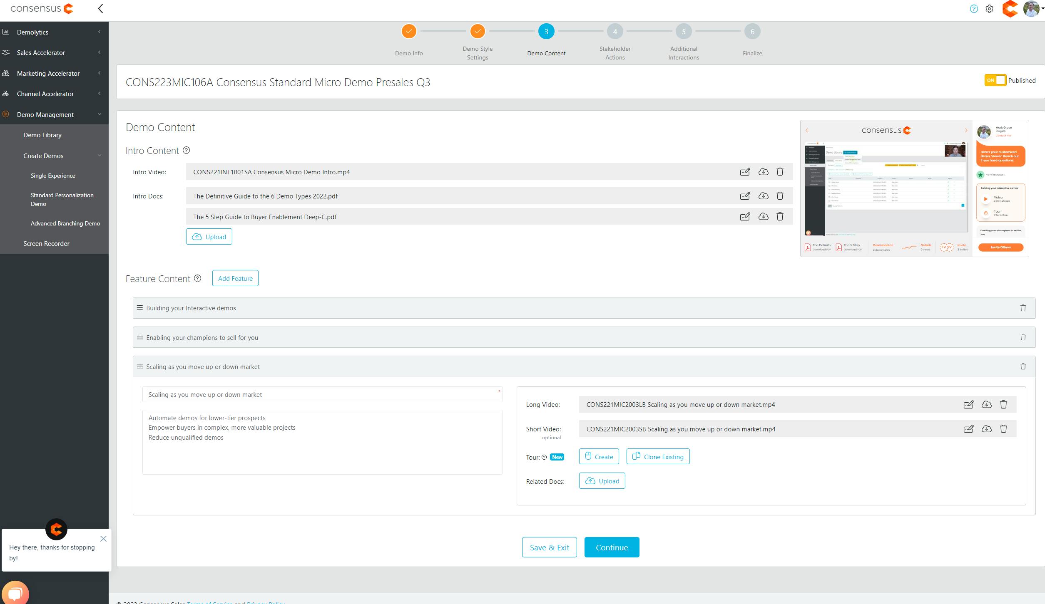This screenshot has width=1045, height=604.
Task: Click the demo preview thumbnail
Action: click(x=914, y=188)
